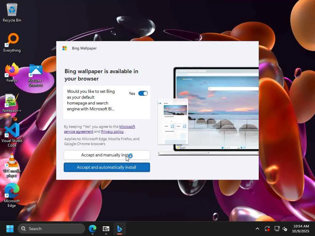Viewport: 315px width, 236px height.
Task: Open 7-Zip from the taskbar
Action: pyautogui.click(x=106, y=229)
